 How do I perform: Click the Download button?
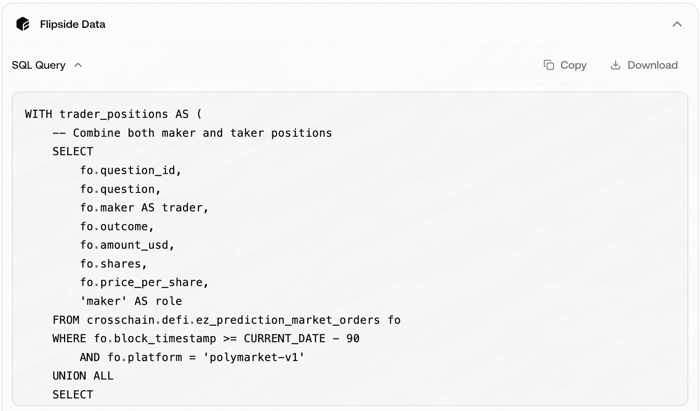click(x=643, y=65)
